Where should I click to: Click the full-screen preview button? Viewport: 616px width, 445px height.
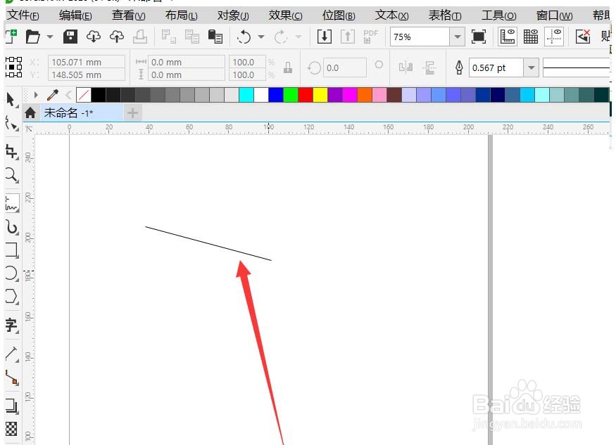pyautogui.click(x=479, y=35)
